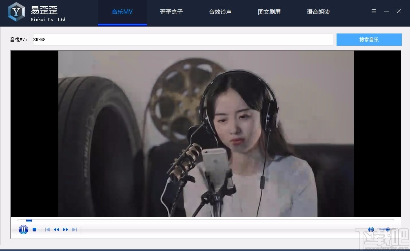Switch to the 歪歪盒子 tab
The height and width of the screenshot is (251, 410).
point(171,12)
